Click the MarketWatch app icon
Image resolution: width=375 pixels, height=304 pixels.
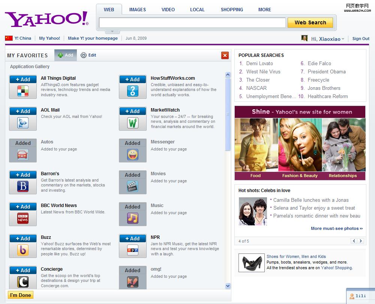pyautogui.click(x=133, y=123)
